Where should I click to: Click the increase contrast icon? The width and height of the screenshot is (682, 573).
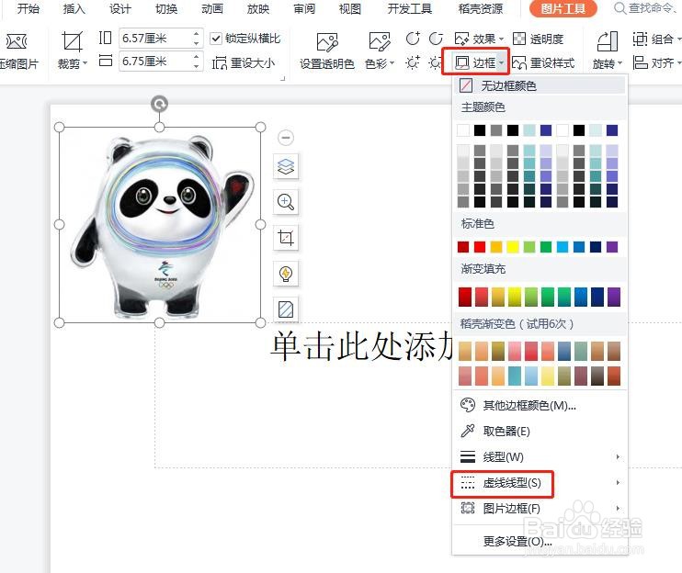click(x=413, y=39)
